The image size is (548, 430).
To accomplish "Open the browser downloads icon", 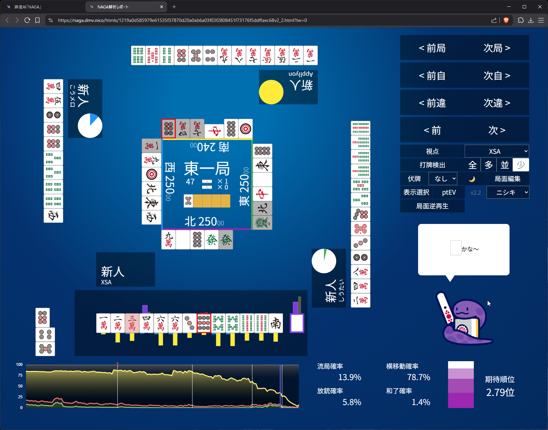I will point(531,20).
